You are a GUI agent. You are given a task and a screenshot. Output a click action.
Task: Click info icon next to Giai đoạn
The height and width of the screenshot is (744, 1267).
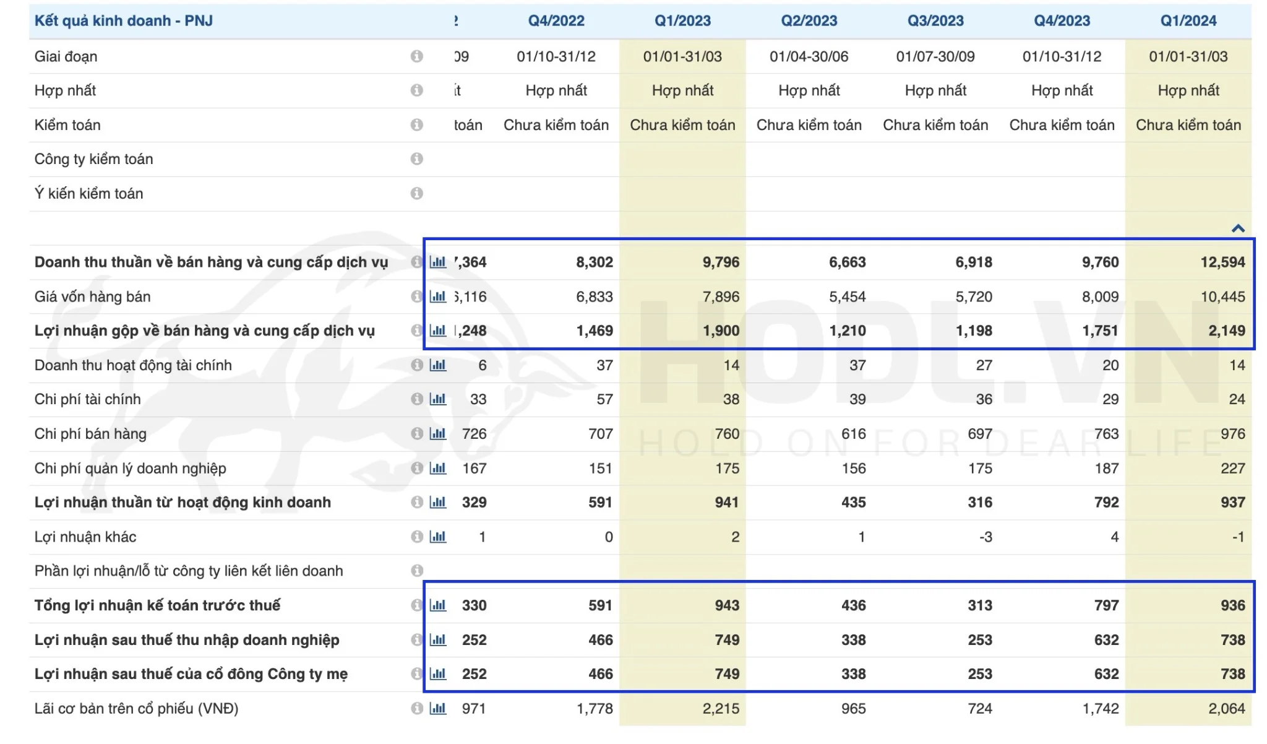(x=417, y=56)
